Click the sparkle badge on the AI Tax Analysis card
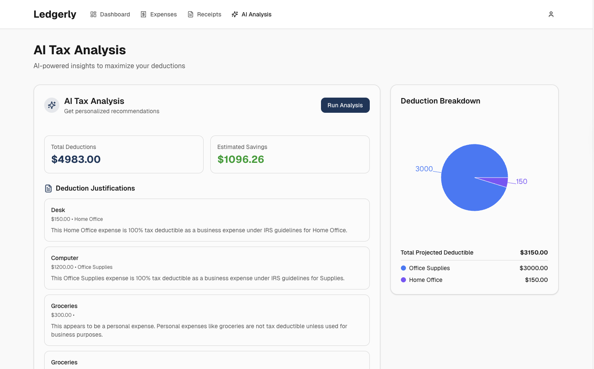 tap(51, 105)
